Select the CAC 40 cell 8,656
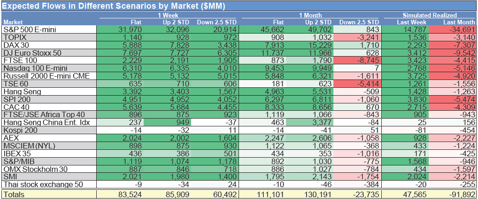The width and height of the screenshot is (478, 199). pyautogui.click(x=310, y=107)
